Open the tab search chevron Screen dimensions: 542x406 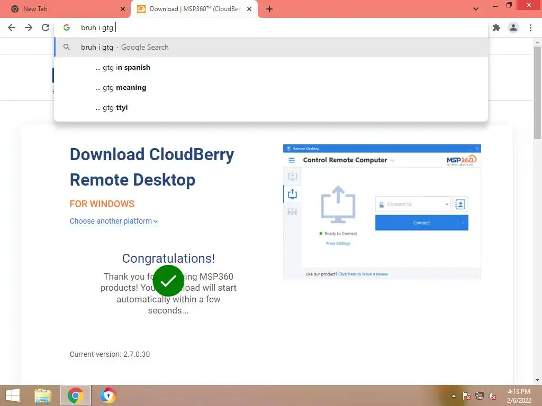click(476, 9)
